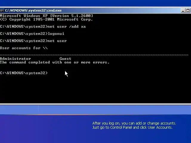Maximize the cmd.exe window
Viewport: 191px width, 143px height.
[x=188, y=11]
